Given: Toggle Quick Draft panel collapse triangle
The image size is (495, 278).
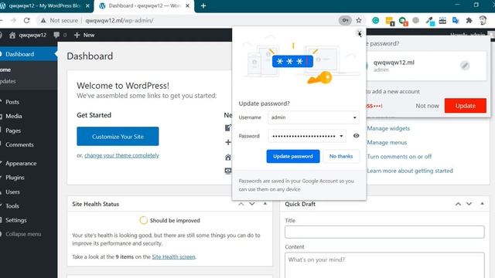Looking at the screenshot, I should (x=482, y=204).
